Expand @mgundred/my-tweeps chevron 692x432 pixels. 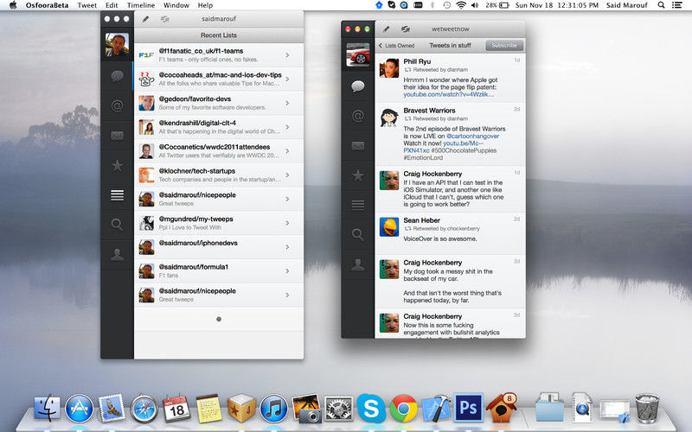287,223
